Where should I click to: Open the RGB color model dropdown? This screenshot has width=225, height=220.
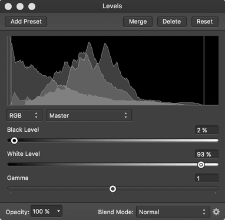coord(24,115)
